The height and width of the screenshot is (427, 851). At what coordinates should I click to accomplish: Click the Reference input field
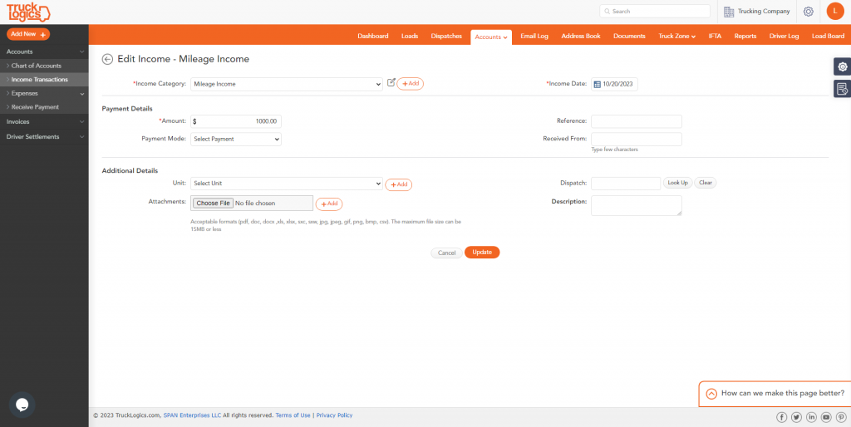(x=637, y=121)
